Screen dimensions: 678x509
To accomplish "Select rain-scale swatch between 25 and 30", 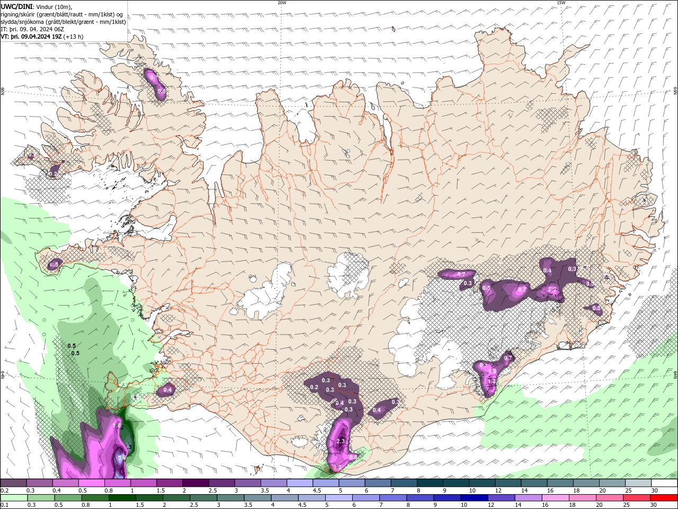I will (x=637, y=498).
